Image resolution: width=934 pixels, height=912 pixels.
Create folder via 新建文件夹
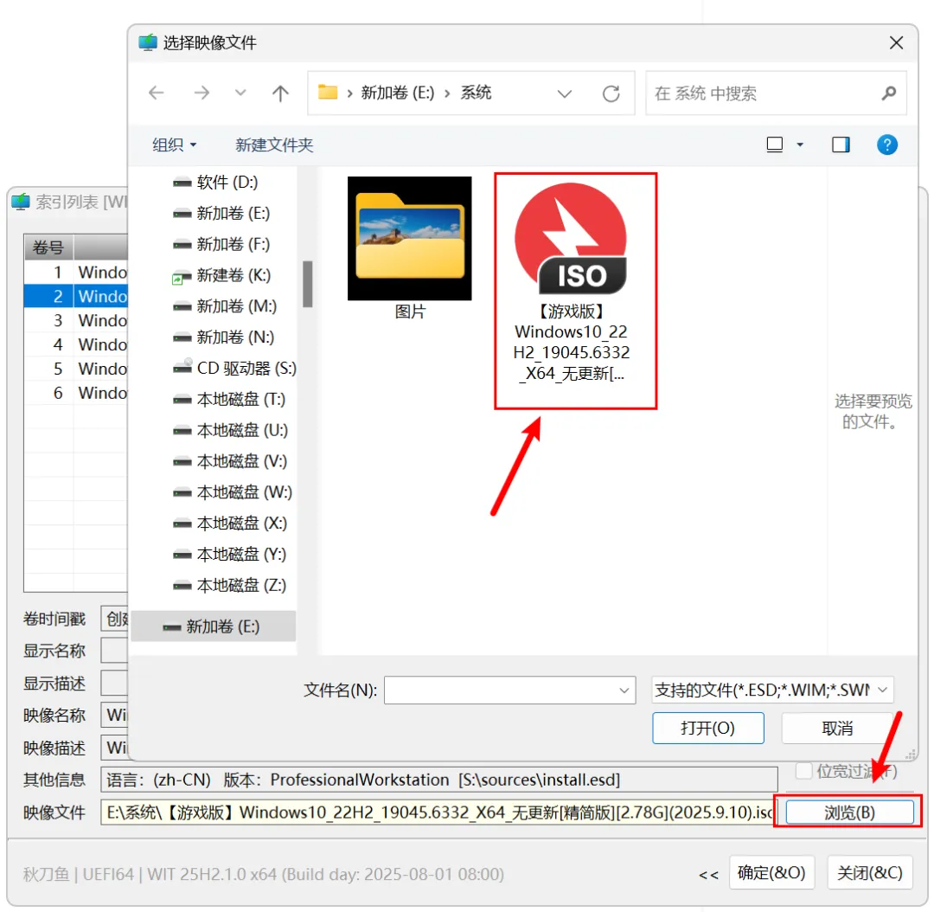coord(274,145)
